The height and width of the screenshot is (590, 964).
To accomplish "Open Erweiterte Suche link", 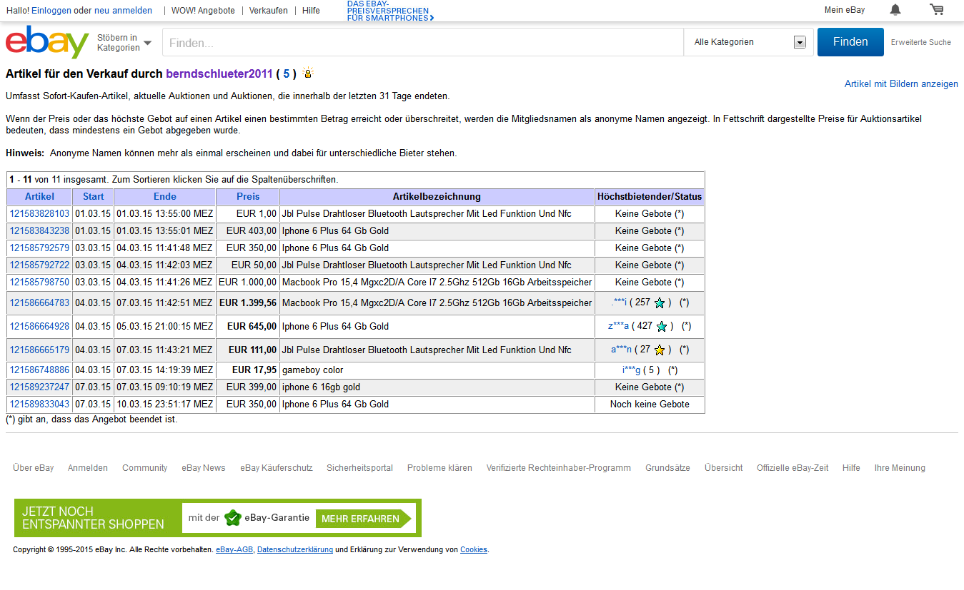I will coord(921,42).
